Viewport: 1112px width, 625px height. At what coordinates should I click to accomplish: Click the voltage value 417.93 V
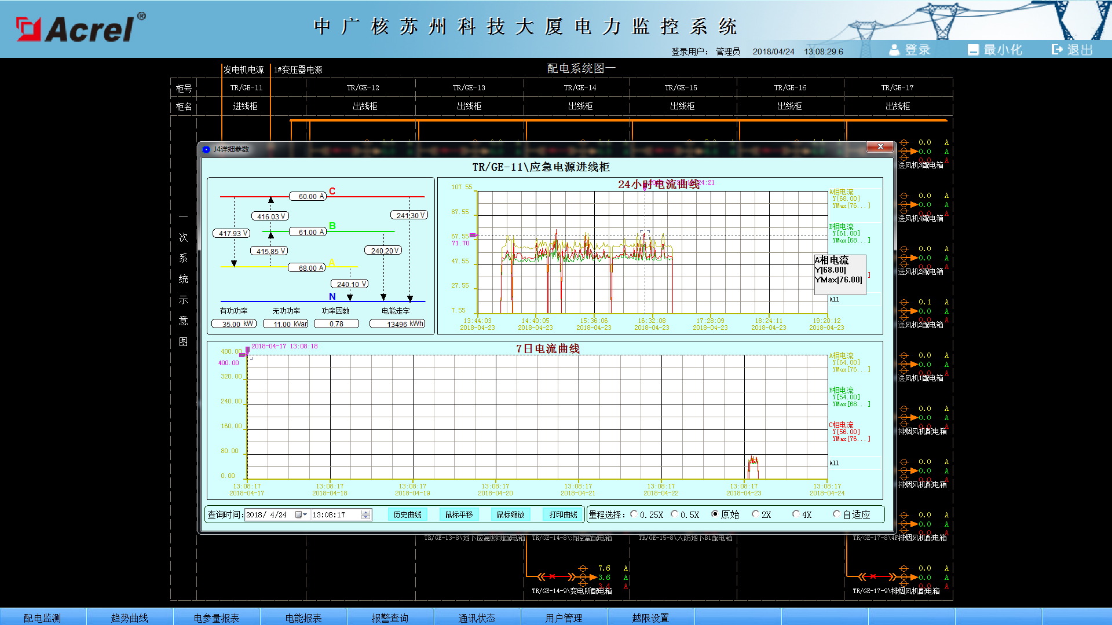[232, 233]
